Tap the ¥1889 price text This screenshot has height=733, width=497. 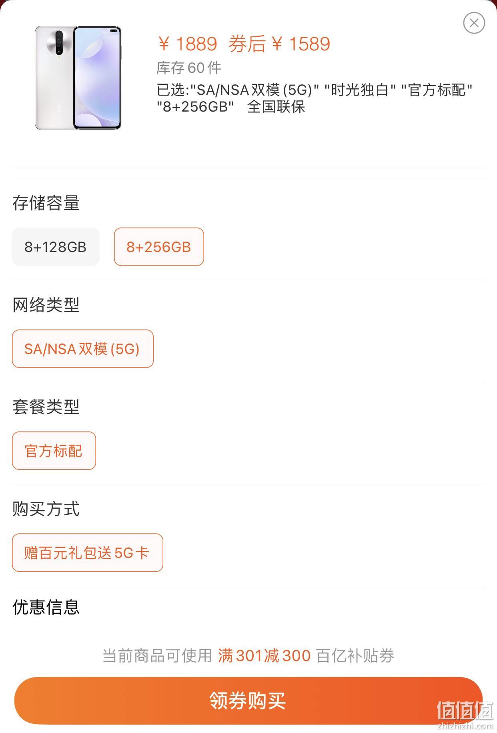(187, 44)
